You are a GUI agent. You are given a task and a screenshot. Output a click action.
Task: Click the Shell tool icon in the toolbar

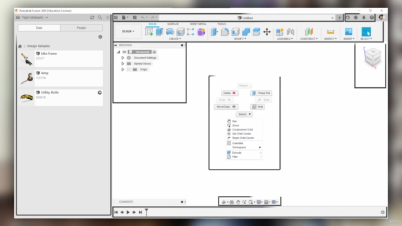coord(236,32)
